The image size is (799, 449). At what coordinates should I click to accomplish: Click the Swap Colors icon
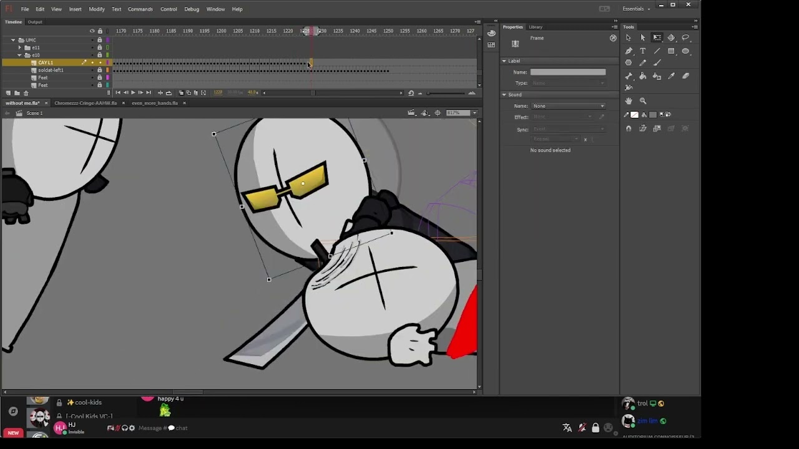coord(669,115)
